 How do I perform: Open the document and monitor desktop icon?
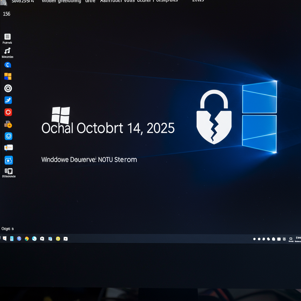[x=9, y=171]
